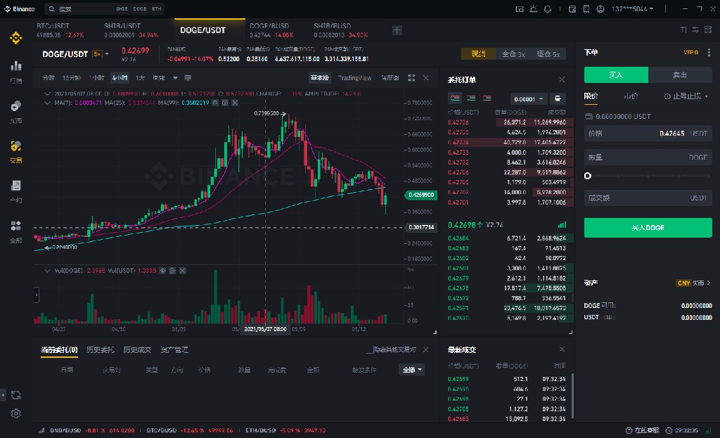Open the wallet icon in the title bar
The image size is (720, 438).
click(572, 8)
